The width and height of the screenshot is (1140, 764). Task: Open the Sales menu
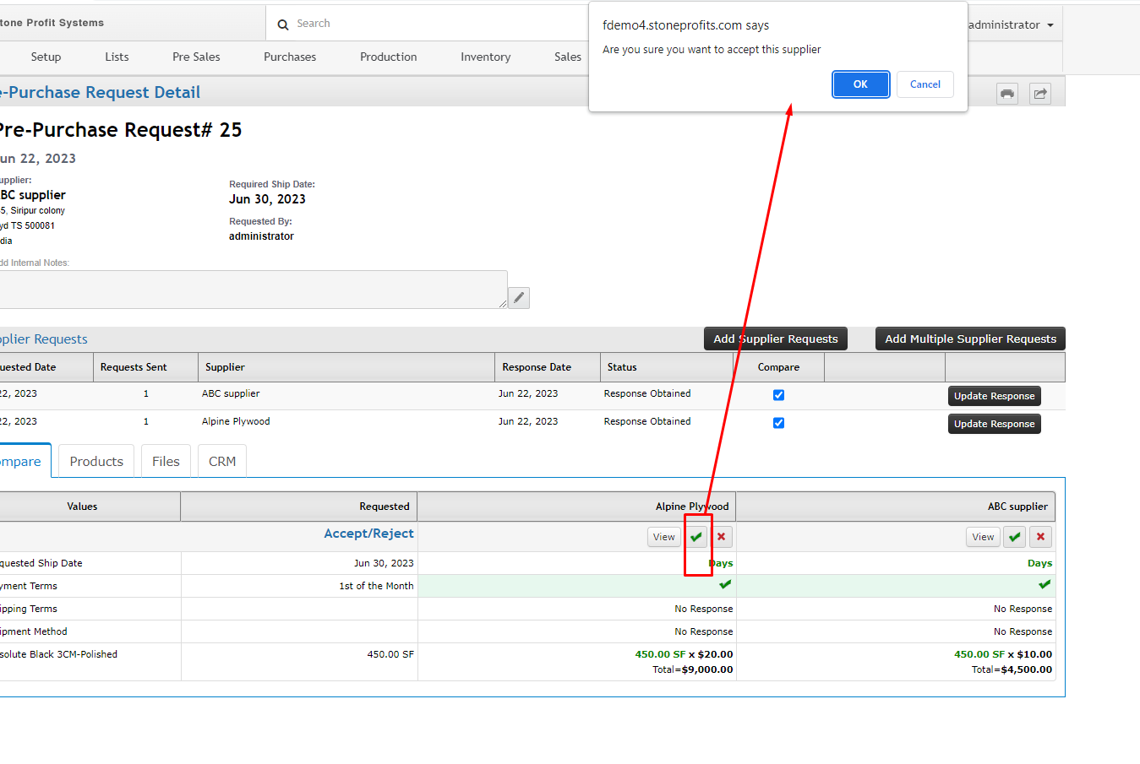click(568, 57)
